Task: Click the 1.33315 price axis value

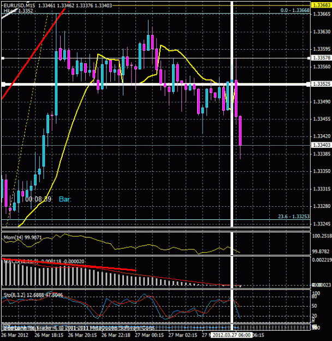Action: click(322, 189)
